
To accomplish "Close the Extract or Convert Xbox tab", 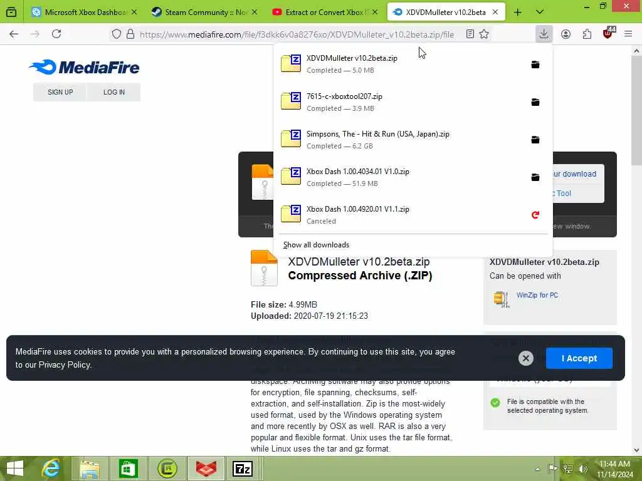I will coord(375,13).
